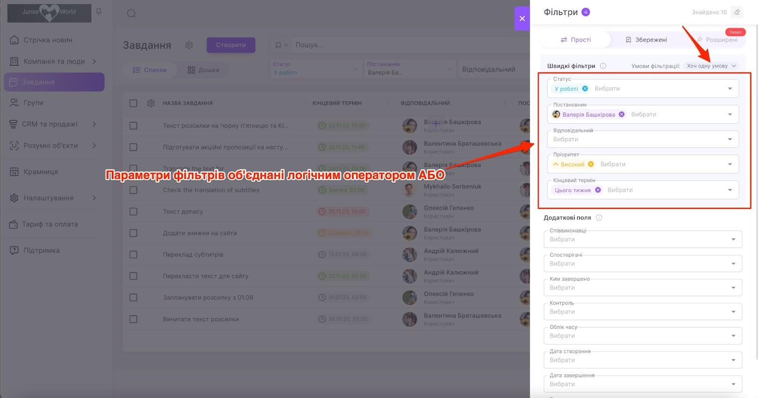Open Налаштування in the sidebar
The width and height of the screenshot is (758, 398).
pos(53,198)
